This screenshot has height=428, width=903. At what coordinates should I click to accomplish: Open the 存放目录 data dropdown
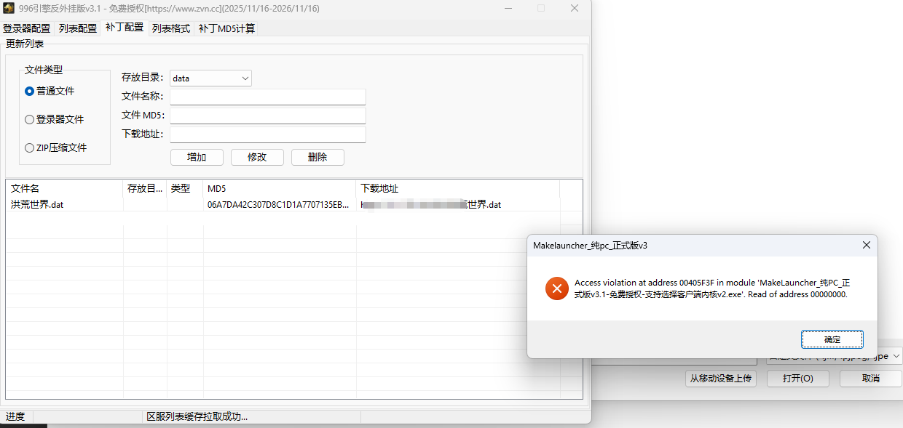pos(245,78)
